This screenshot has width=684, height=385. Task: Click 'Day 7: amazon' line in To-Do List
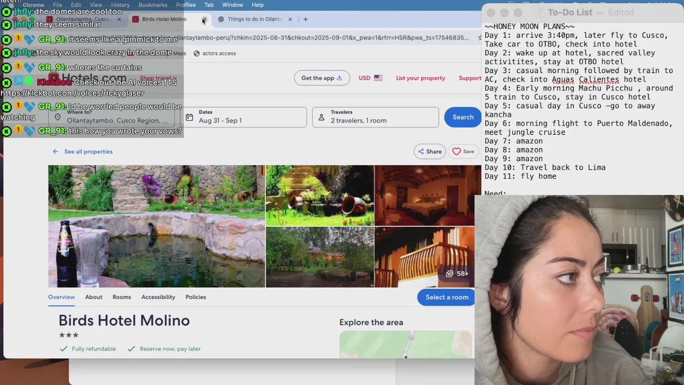coord(514,141)
